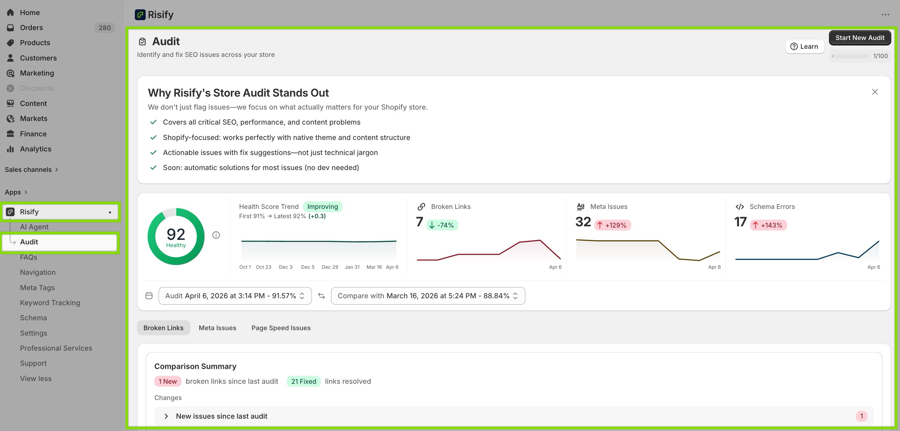900x431 pixels.
Task: Click the Markets globe icon
Action: pyautogui.click(x=11, y=118)
